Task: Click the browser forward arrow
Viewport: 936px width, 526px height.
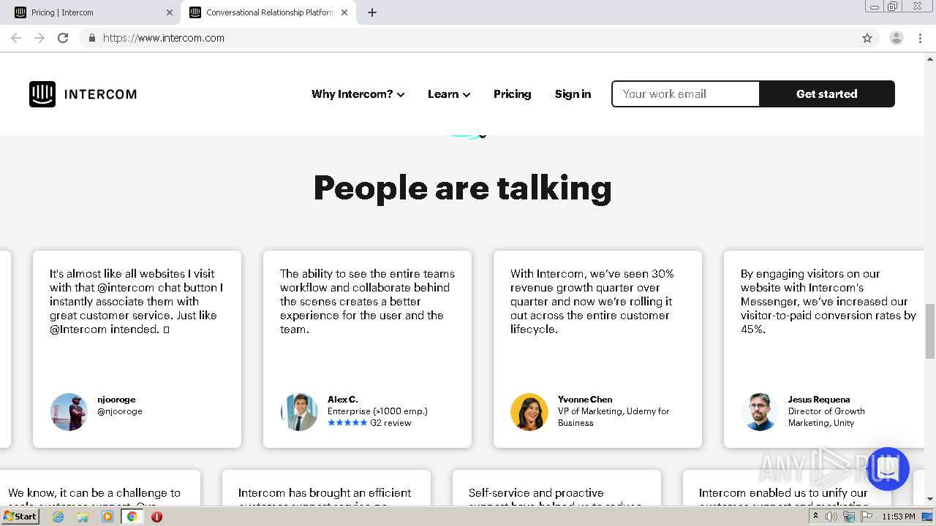Action: (39, 38)
